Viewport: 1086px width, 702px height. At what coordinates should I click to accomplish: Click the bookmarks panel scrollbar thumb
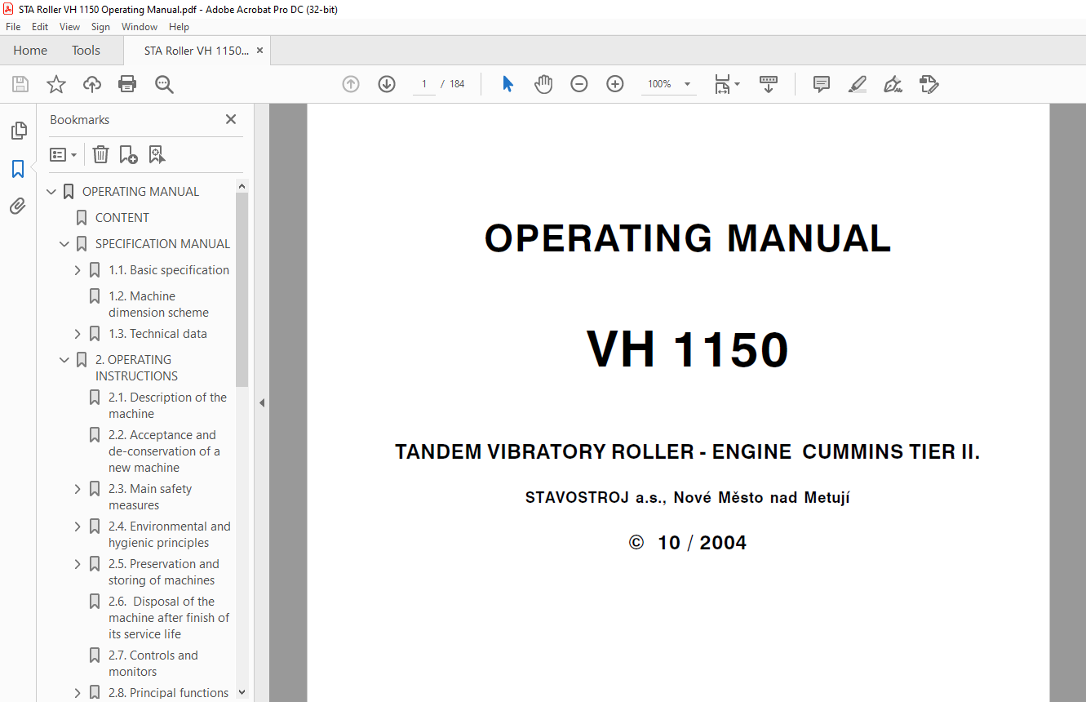click(x=242, y=290)
